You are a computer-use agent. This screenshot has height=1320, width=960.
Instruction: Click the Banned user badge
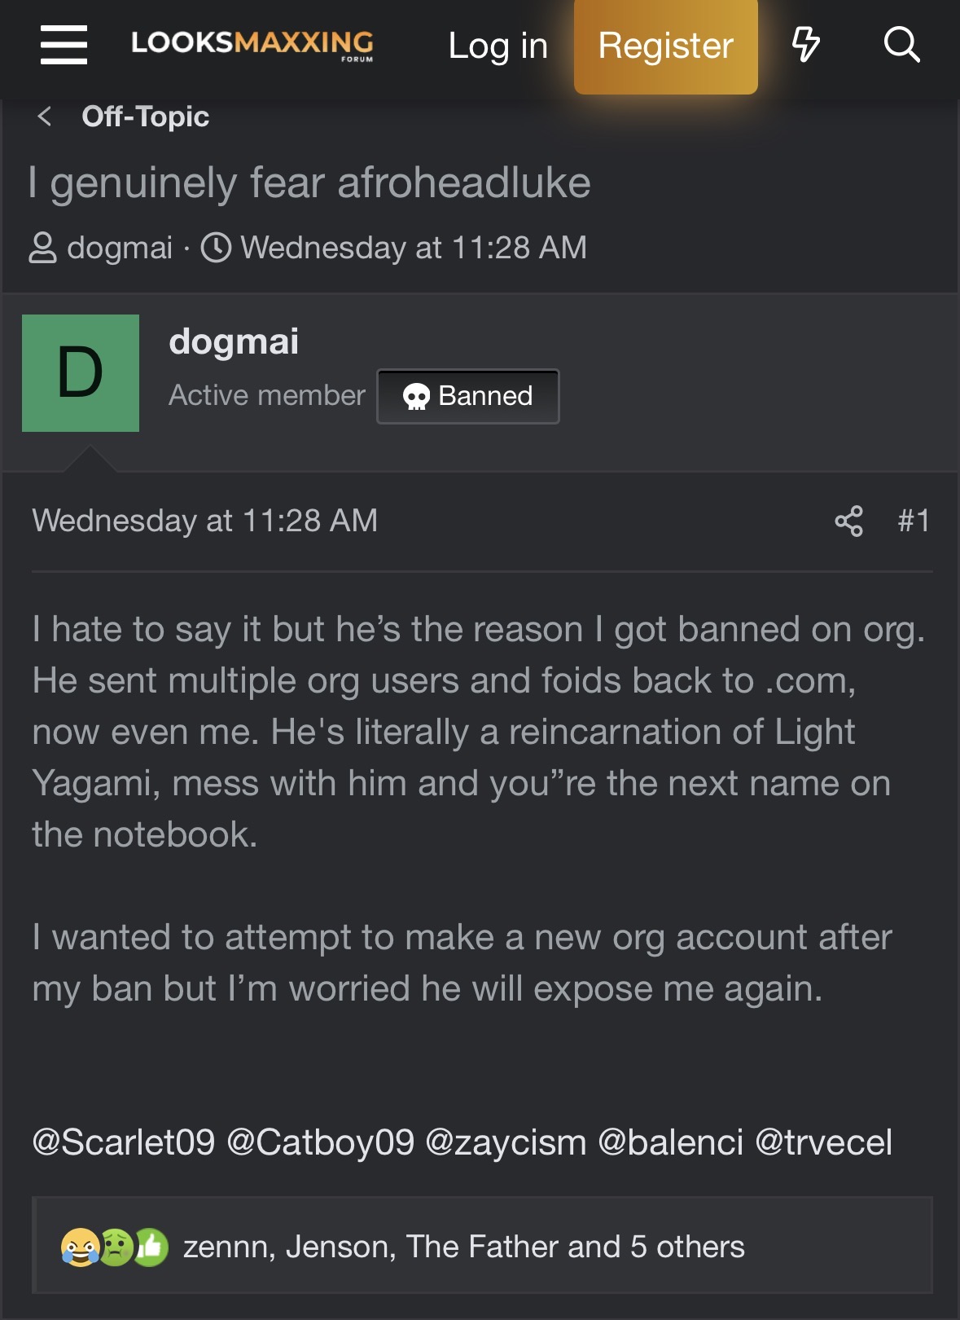click(x=468, y=396)
